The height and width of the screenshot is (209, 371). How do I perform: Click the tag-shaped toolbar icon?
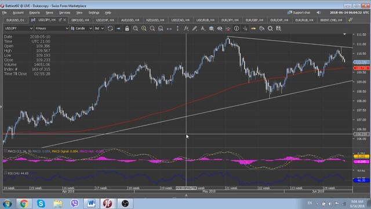(x=261, y=28)
